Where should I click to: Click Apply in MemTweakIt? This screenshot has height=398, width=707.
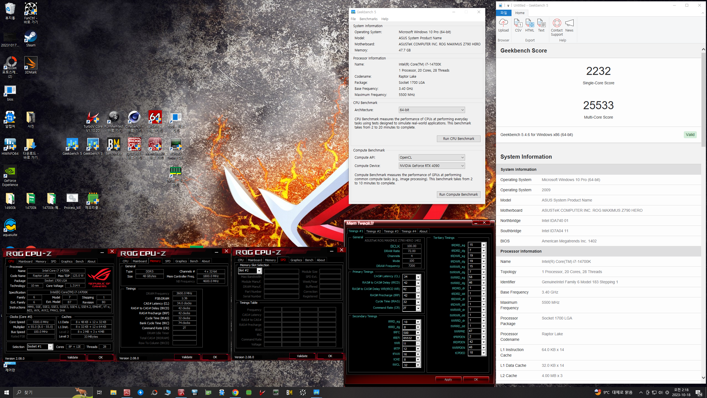point(448,379)
